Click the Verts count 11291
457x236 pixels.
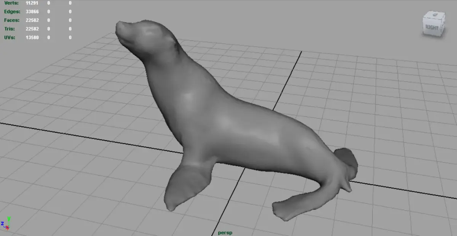click(x=32, y=3)
